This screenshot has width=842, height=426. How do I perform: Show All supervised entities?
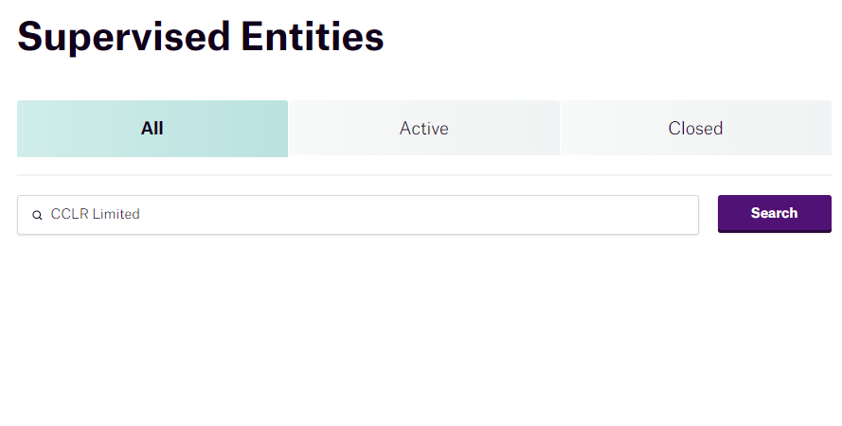[x=152, y=129]
